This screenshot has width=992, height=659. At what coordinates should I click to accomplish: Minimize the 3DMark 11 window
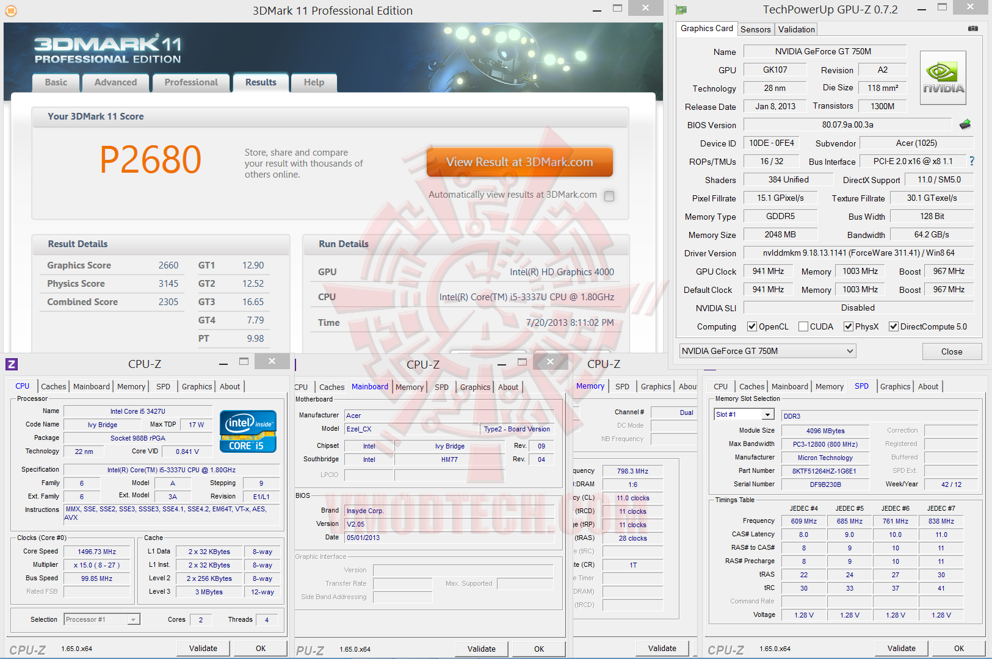tap(597, 10)
